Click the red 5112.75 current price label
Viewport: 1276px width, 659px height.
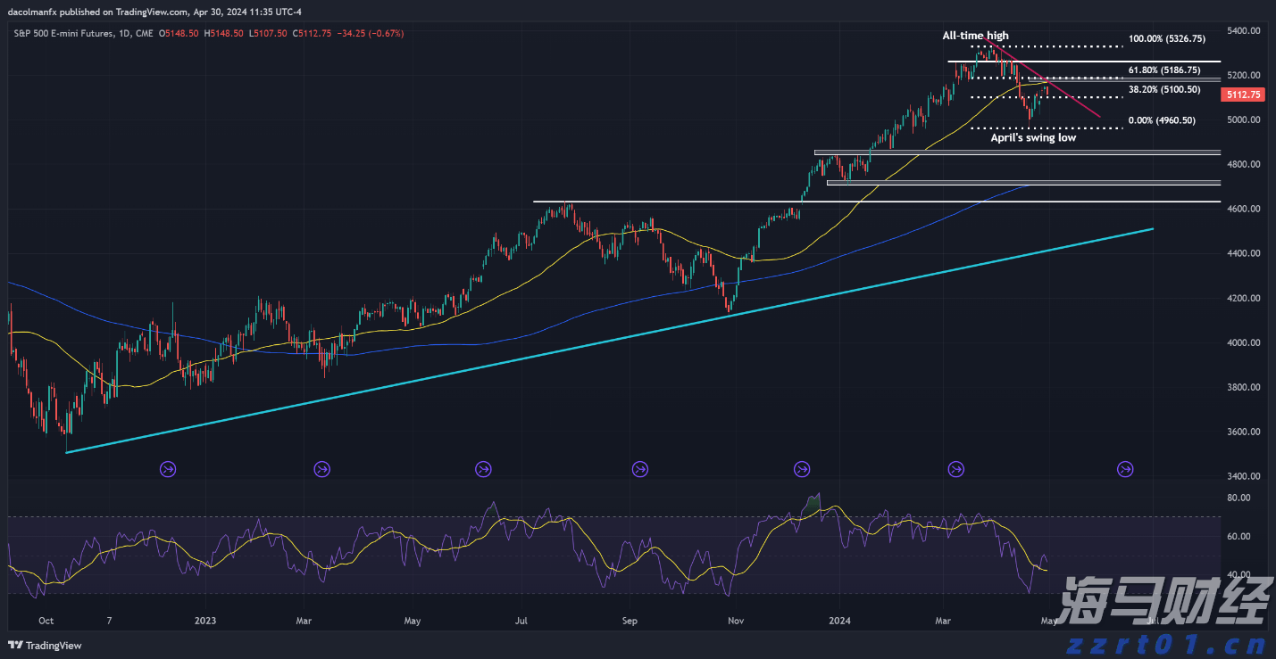click(x=1243, y=95)
